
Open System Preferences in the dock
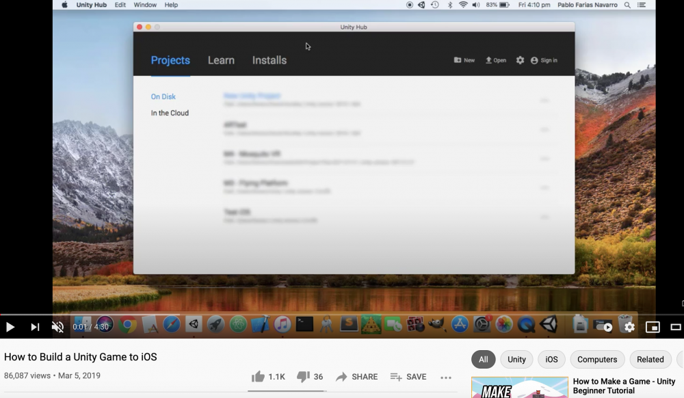pos(482,325)
